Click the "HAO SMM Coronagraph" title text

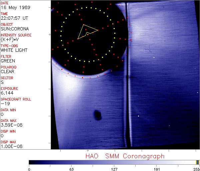coord(125,156)
